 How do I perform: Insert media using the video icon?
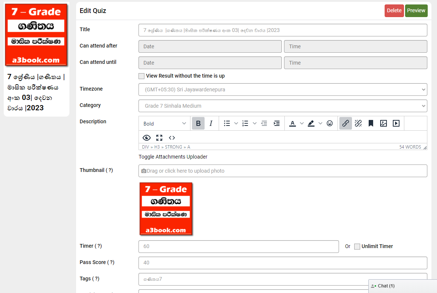click(x=396, y=123)
